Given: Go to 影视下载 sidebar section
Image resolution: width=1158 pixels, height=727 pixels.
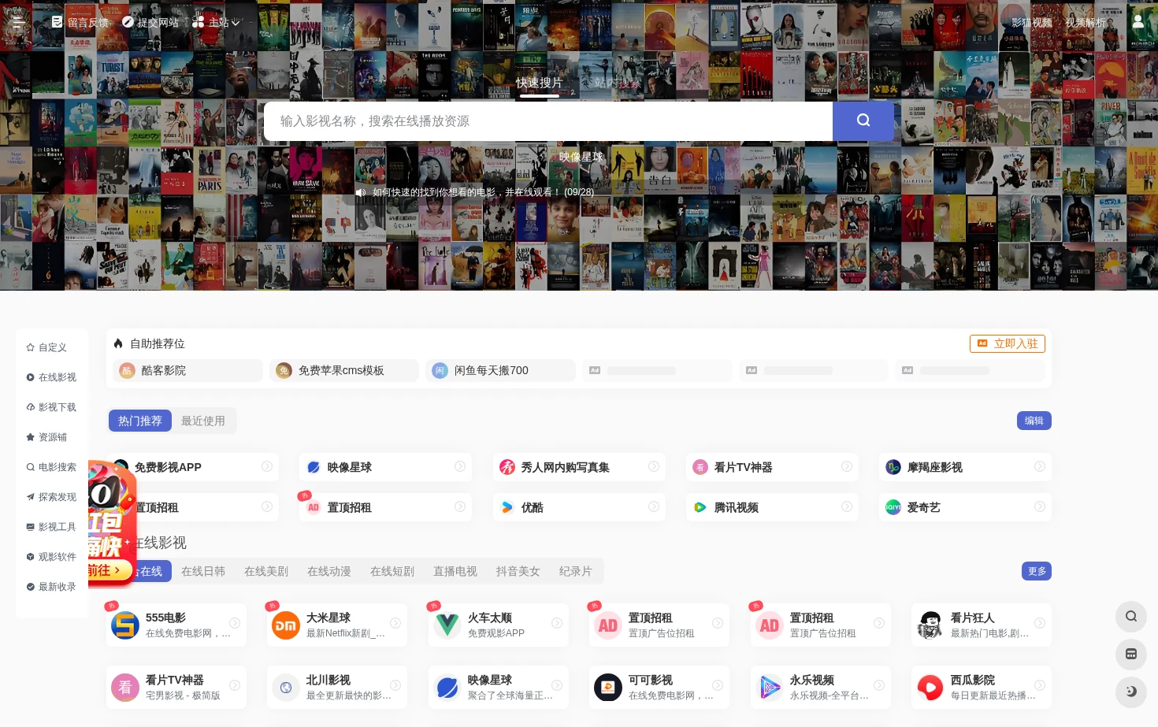Looking at the screenshot, I should pos(51,407).
